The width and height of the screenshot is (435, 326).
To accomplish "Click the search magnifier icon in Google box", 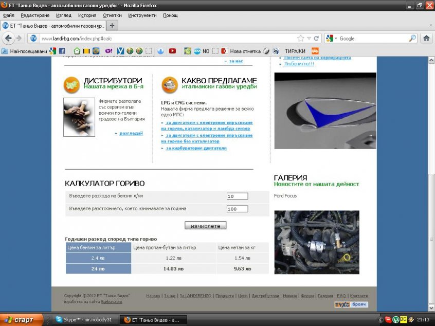I will [412, 39].
